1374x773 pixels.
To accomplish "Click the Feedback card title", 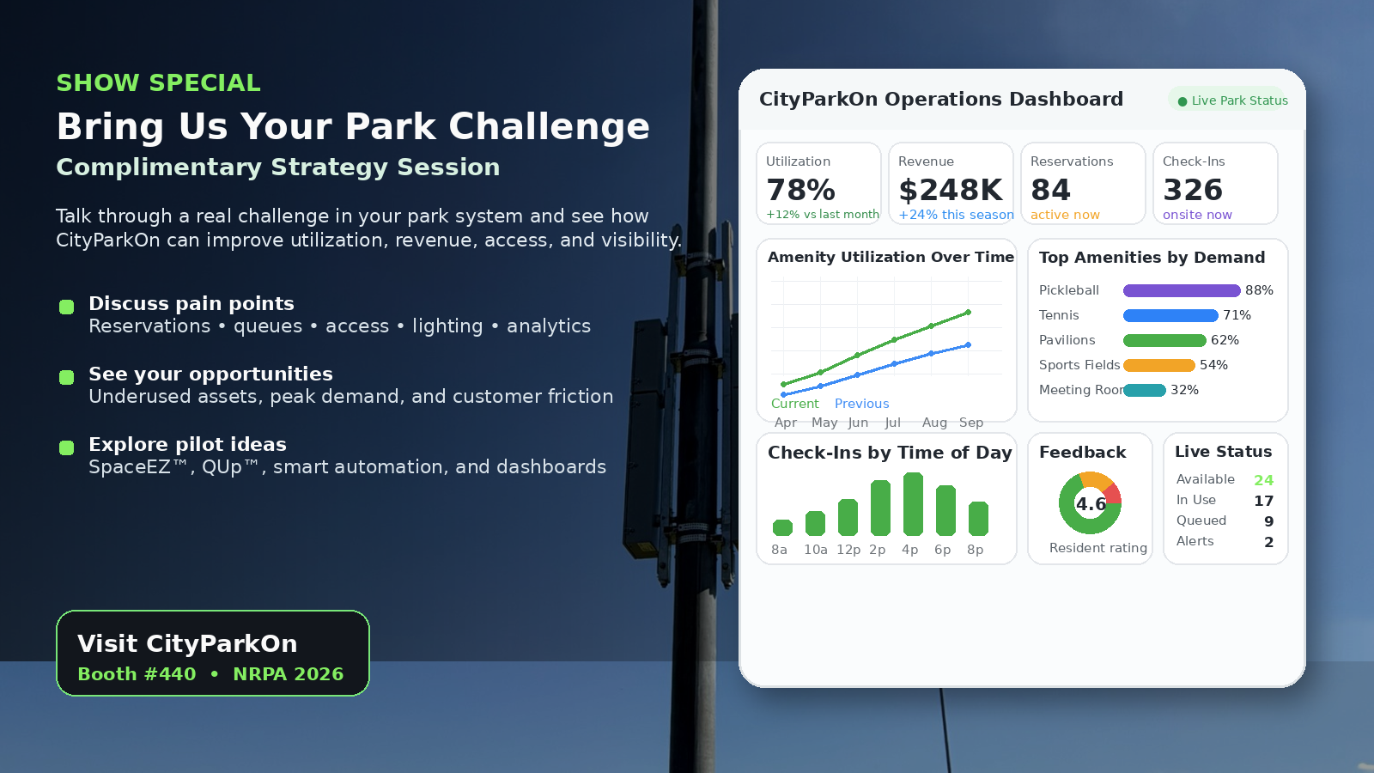I will pyautogui.click(x=1082, y=453).
